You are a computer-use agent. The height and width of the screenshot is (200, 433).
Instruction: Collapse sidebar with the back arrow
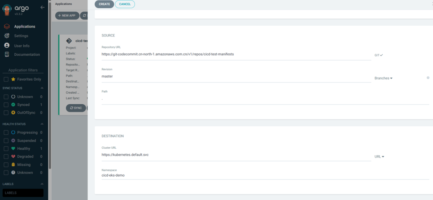42,7
